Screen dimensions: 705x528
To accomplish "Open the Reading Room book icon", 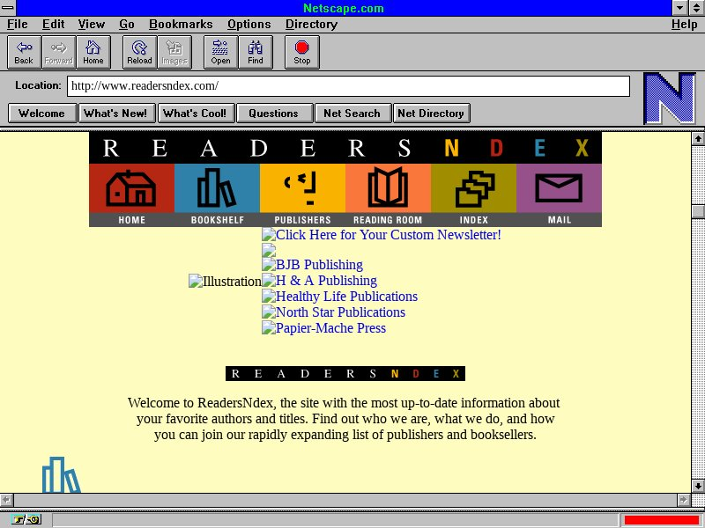I will pyautogui.click(x=388, y=188).
